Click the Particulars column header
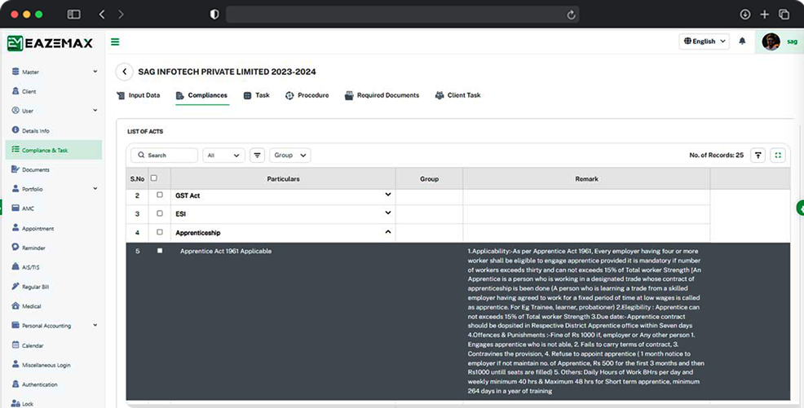 pyautogui.click(x=283, y=178)
